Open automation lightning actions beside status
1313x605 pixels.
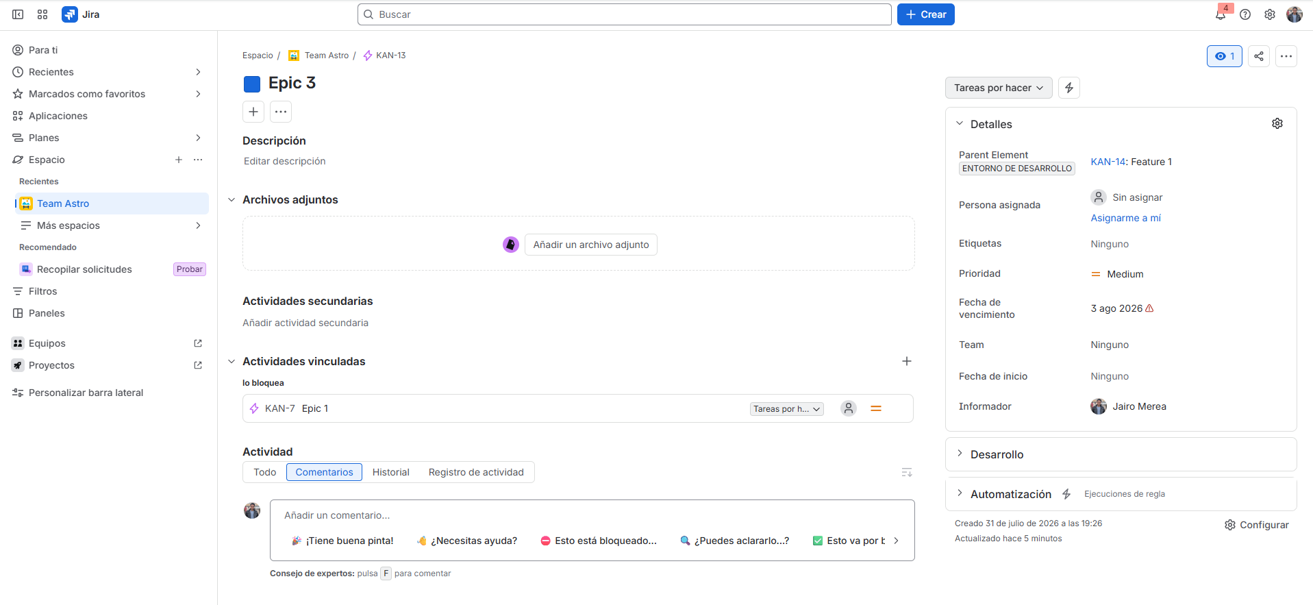(x=1069, y=88)
